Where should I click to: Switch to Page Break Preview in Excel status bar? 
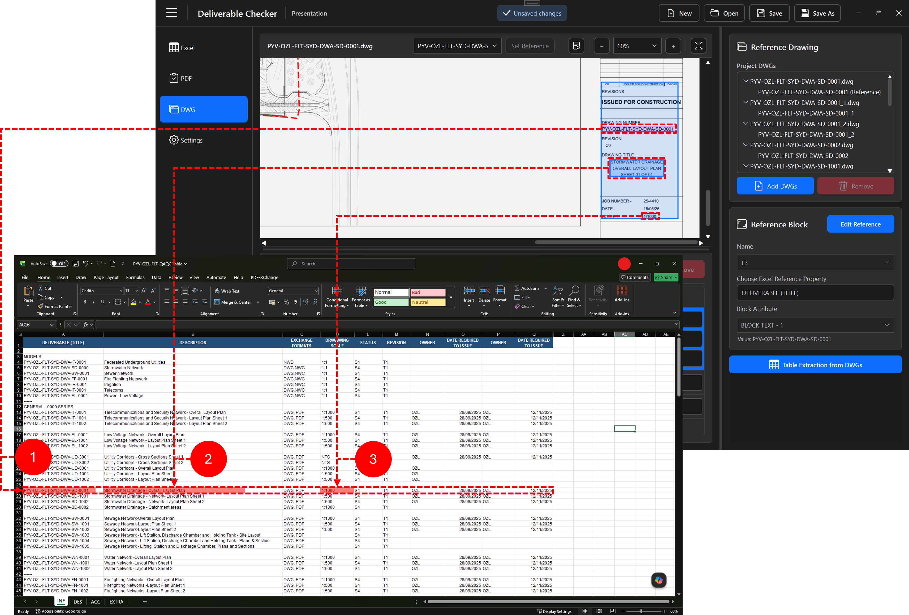(613, 611)
